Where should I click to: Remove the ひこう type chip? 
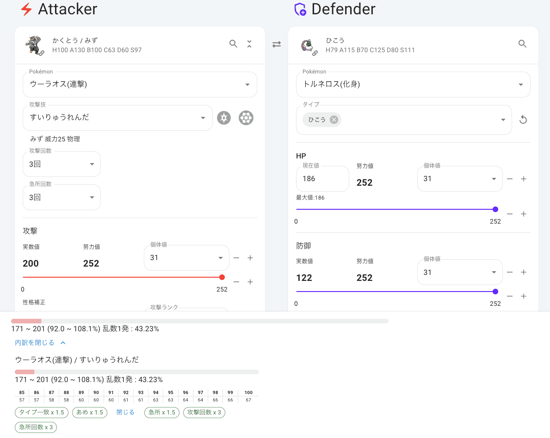334,120
